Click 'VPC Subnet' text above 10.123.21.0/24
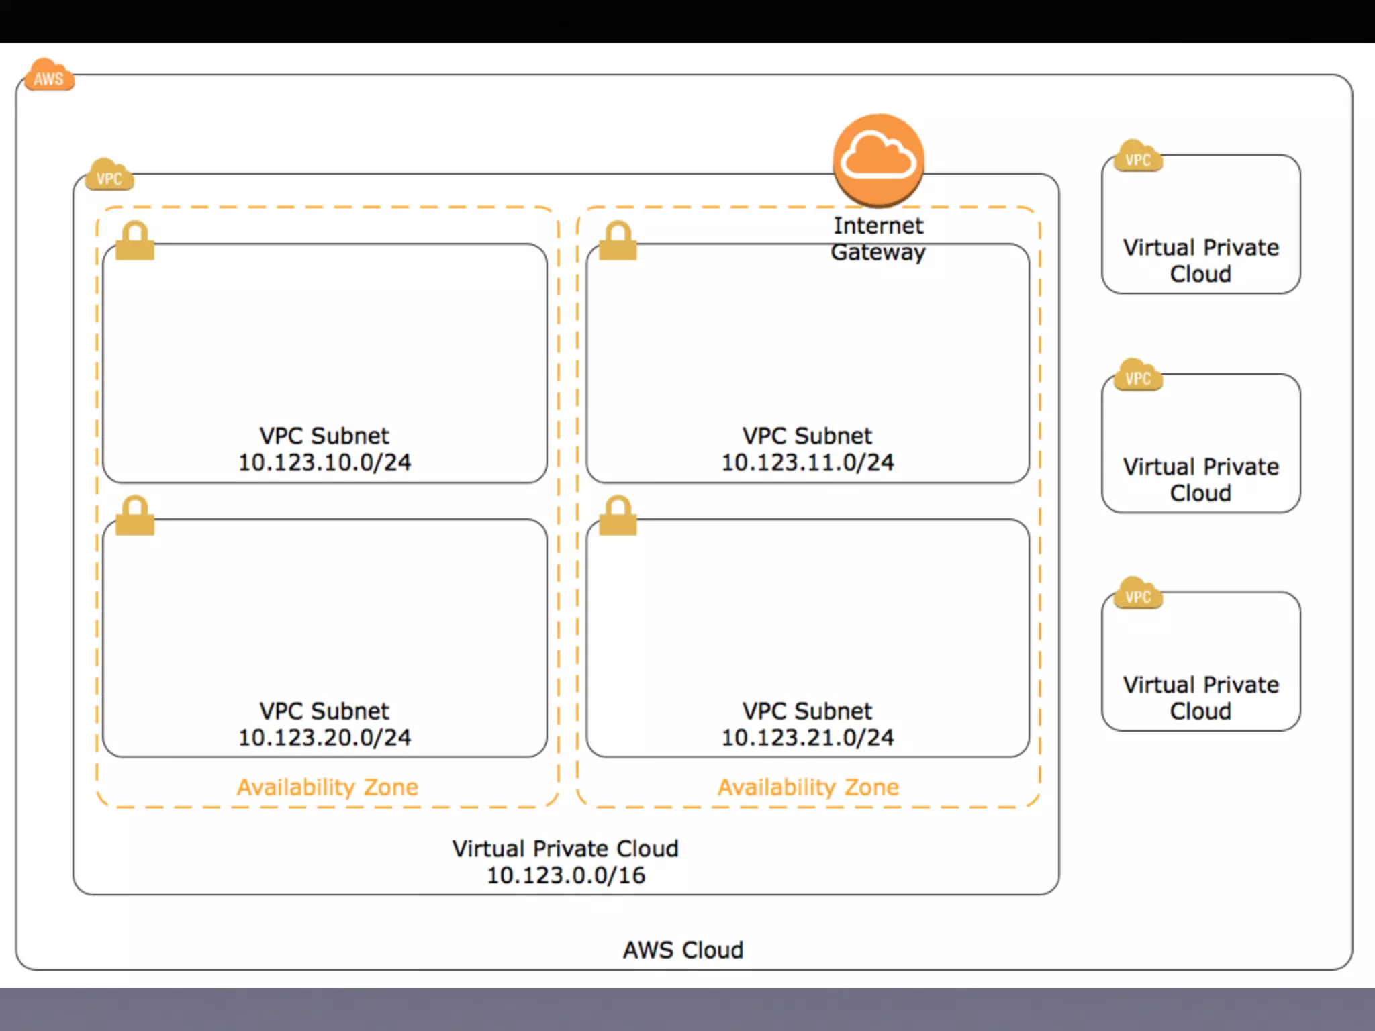 click(807, 711)
